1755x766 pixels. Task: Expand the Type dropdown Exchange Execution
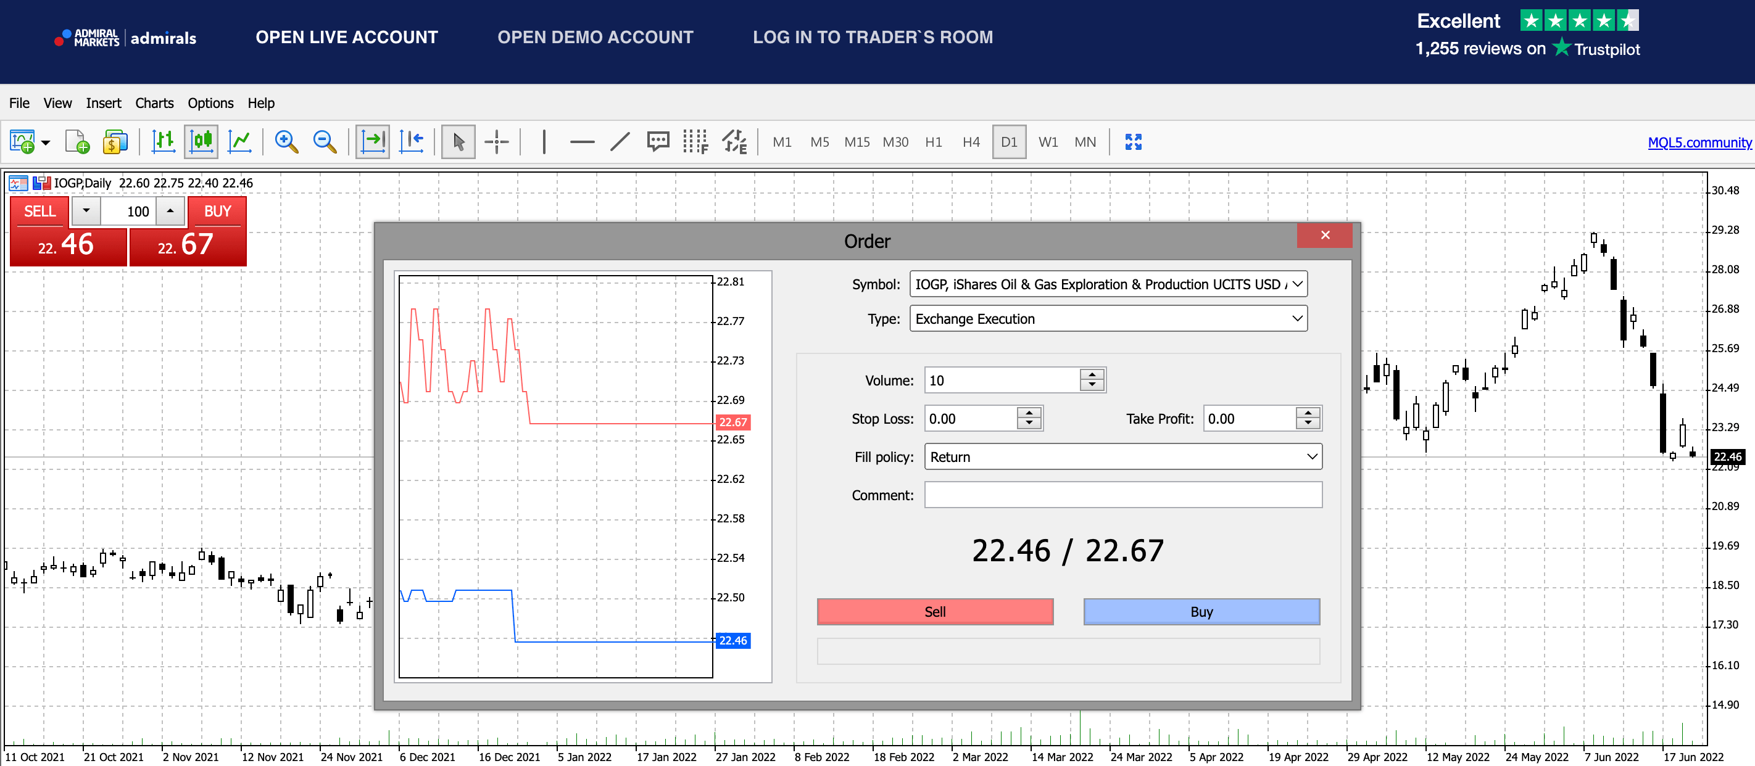pos(1297,318)
